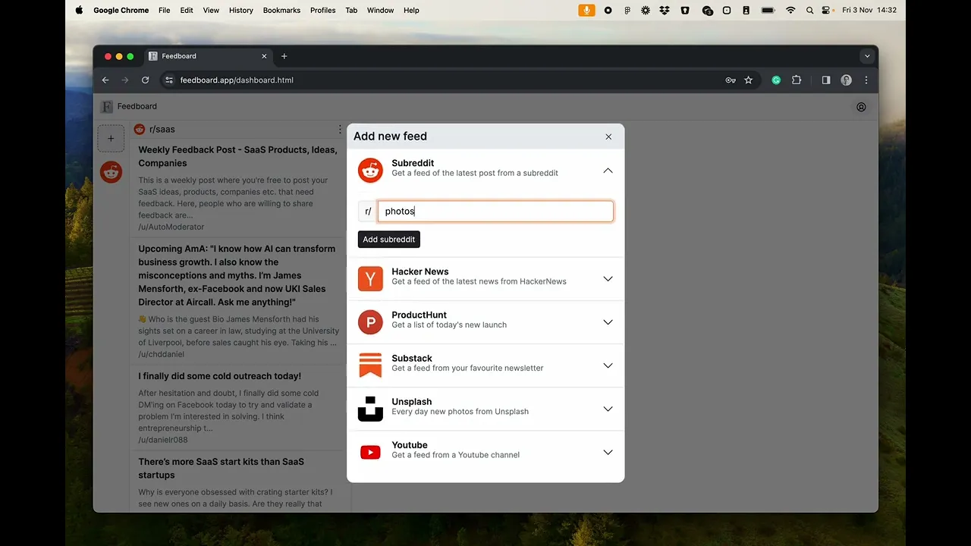971x546 pixels.
Task: Close the Add new feed dialog
Action: [x=608, y=136]
